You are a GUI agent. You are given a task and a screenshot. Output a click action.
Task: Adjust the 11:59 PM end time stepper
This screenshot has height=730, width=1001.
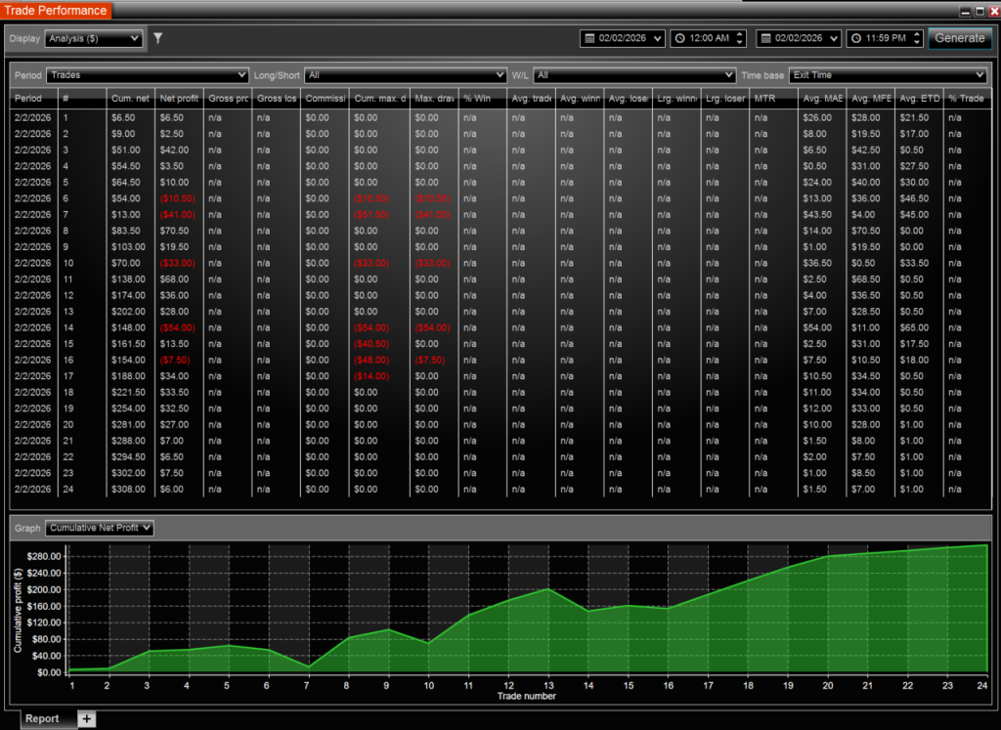(916, 38)
